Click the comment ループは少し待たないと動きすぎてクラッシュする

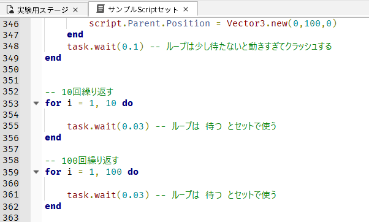pos(241,47)
